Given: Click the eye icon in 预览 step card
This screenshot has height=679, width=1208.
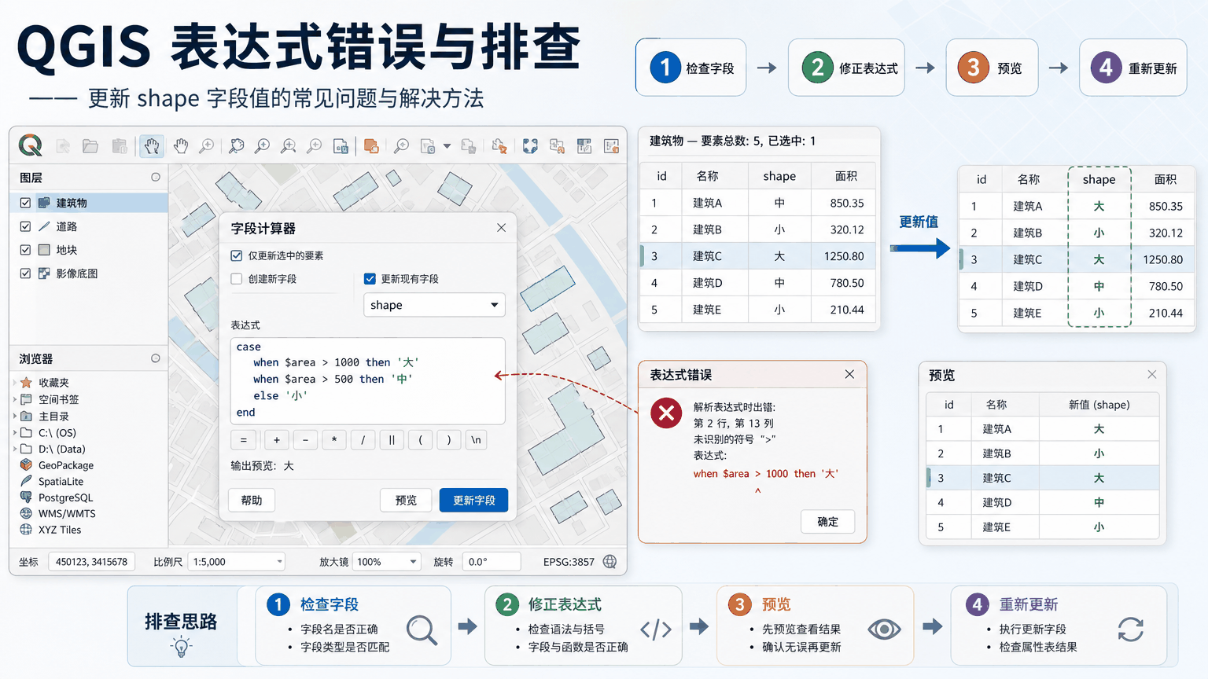Looking at the screenshot, I should coord(884,629).
